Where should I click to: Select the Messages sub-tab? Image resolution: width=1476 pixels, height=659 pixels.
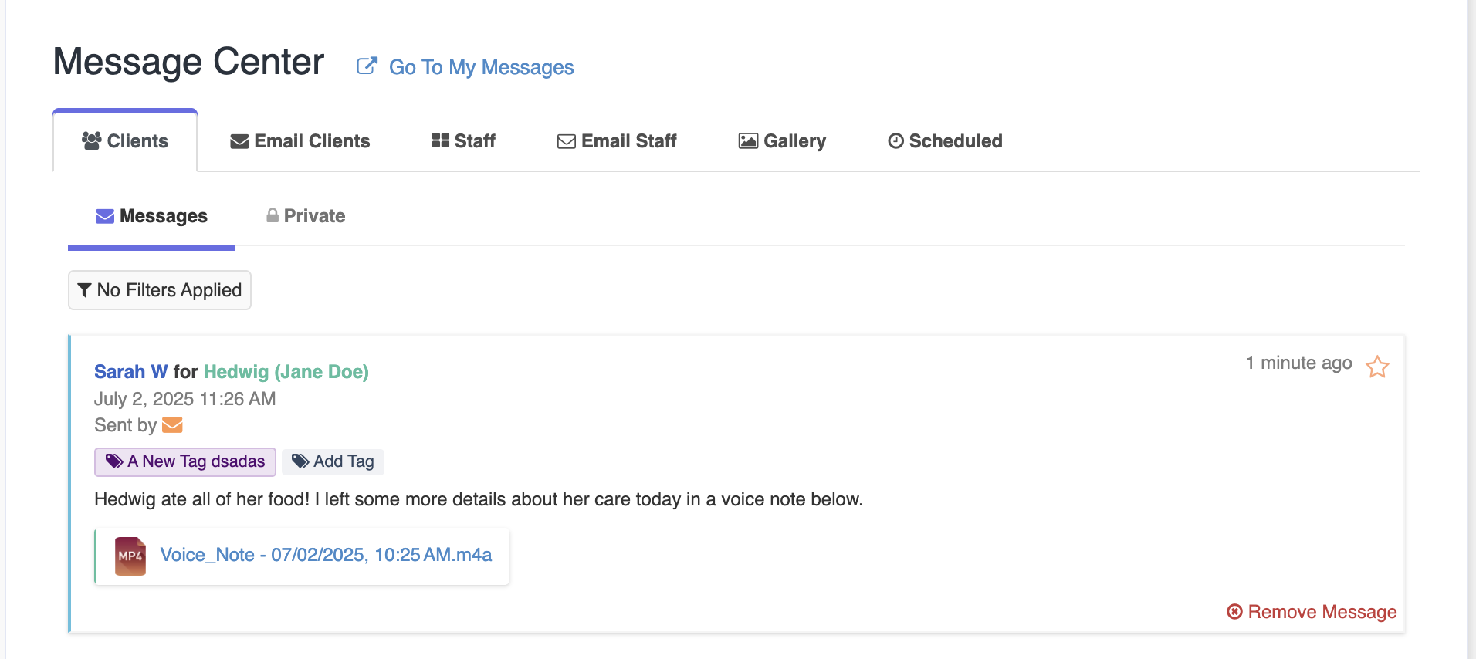[151, 216]
